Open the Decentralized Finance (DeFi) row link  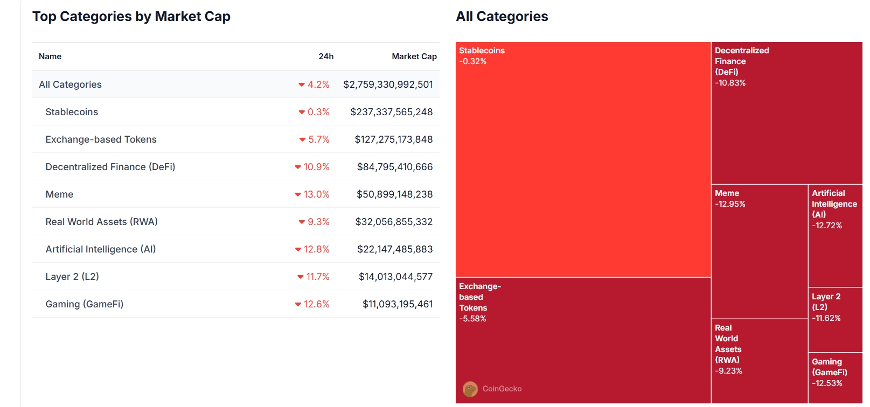point(110,167)
